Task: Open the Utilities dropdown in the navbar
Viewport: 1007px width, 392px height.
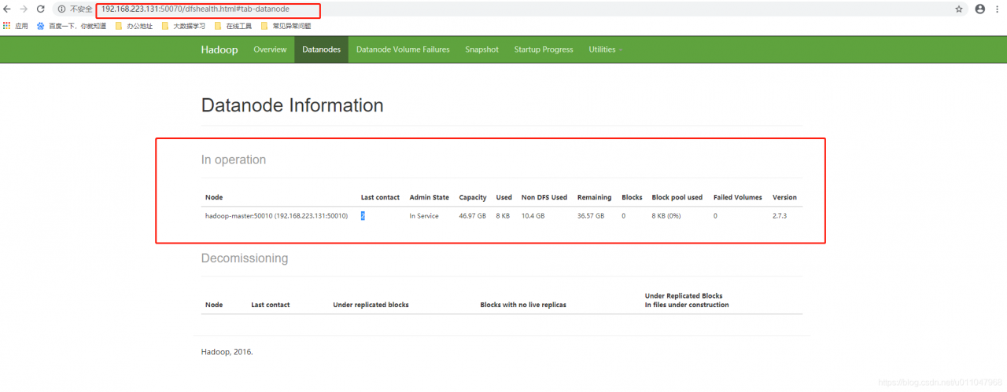Action: (605, 49)
